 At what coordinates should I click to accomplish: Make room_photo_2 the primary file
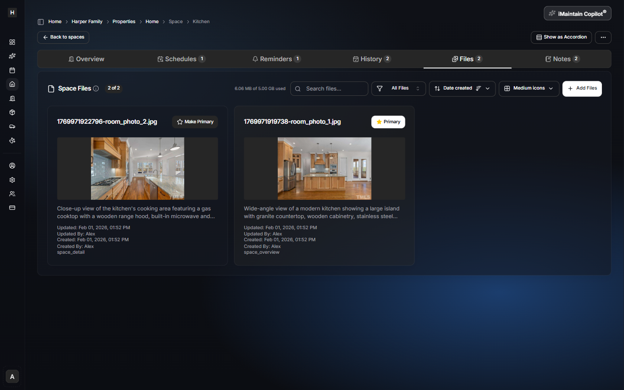tap(195, 122)
